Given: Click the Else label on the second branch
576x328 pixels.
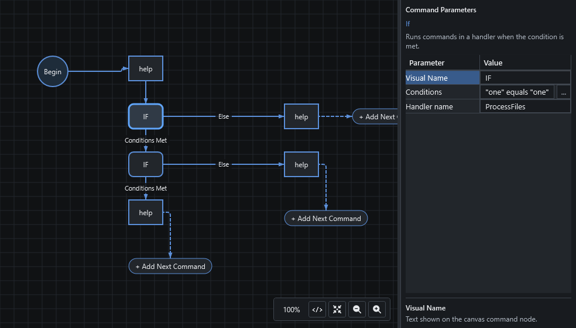Looking at the screenshot, I should (x=224, y=164).
